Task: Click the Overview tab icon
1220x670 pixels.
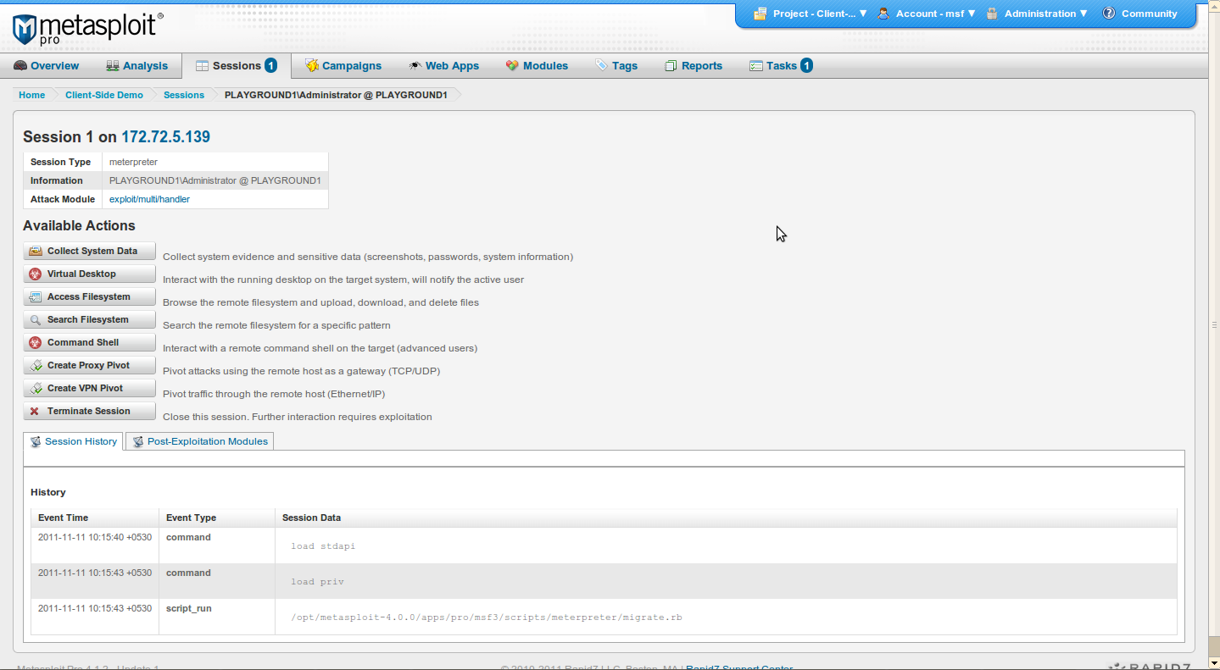Action: point(20,65)
